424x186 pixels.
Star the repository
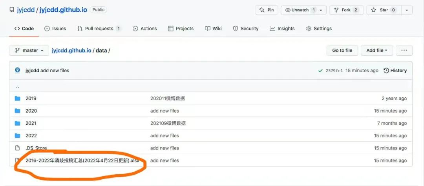384,10
